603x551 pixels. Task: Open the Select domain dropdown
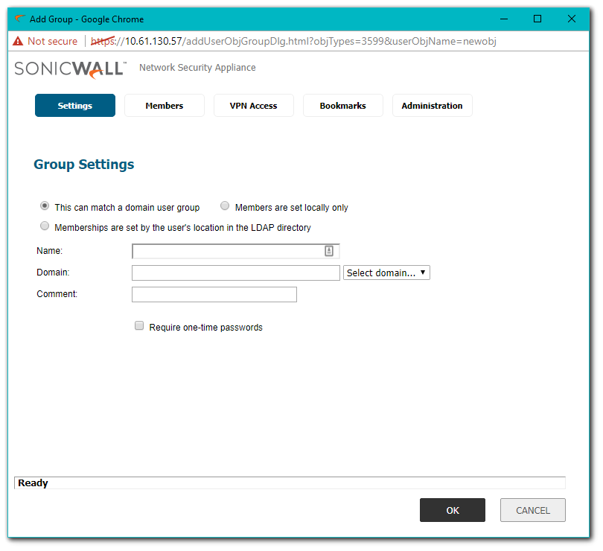click(x=386, y=273)
